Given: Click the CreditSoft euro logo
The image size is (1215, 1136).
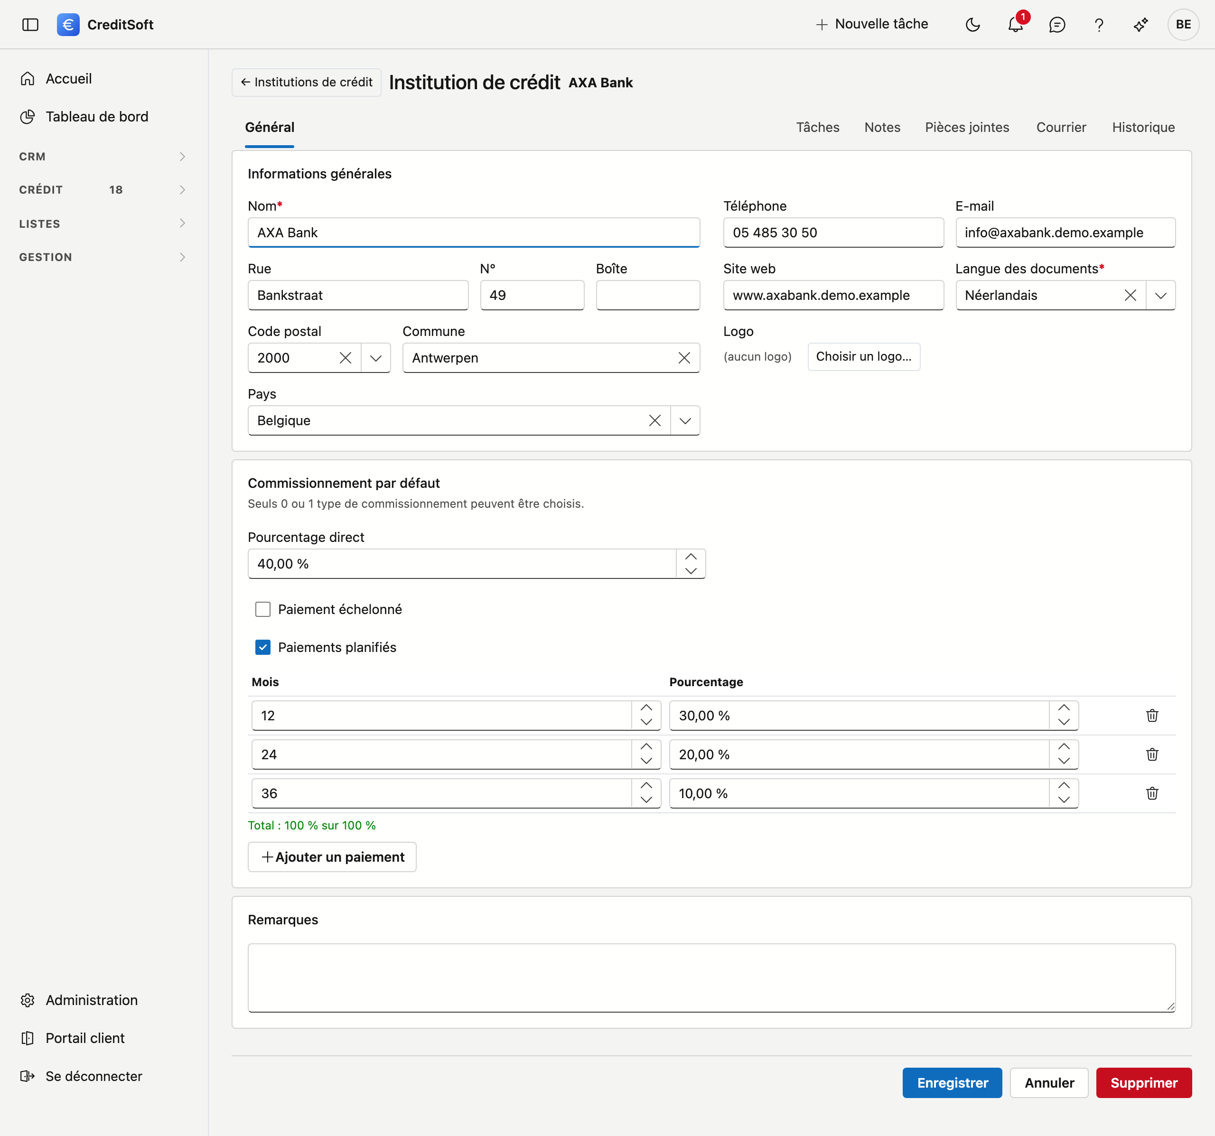Looking at the screenshot, I should point(68,25).
